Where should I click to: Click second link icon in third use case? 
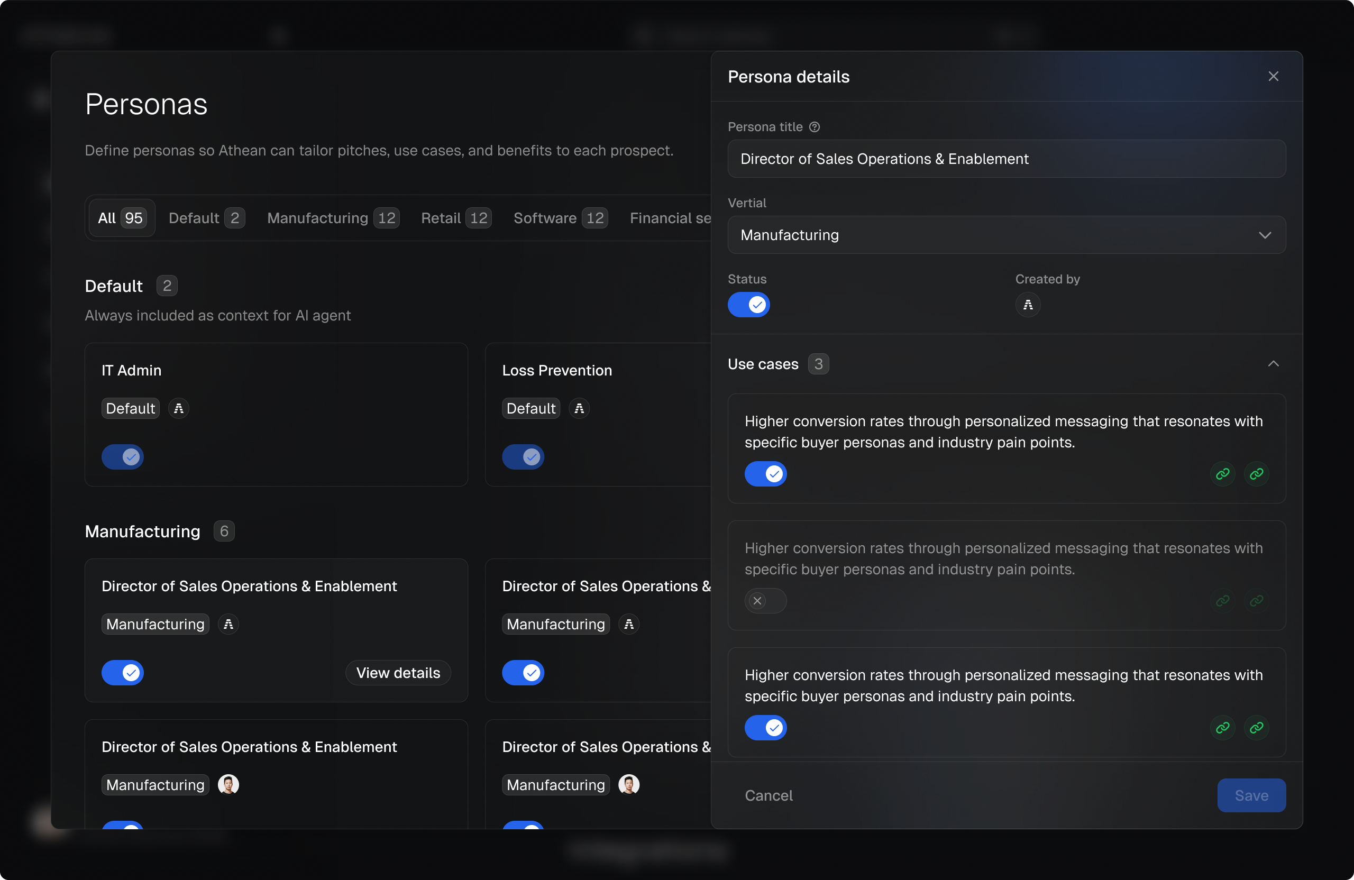click(x=1256, y=728)
